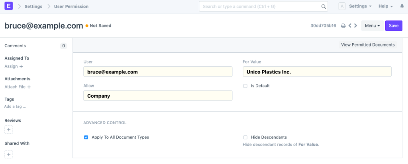Go to previous record arrow
Screen dimensions: 408x164
point(350,26)
